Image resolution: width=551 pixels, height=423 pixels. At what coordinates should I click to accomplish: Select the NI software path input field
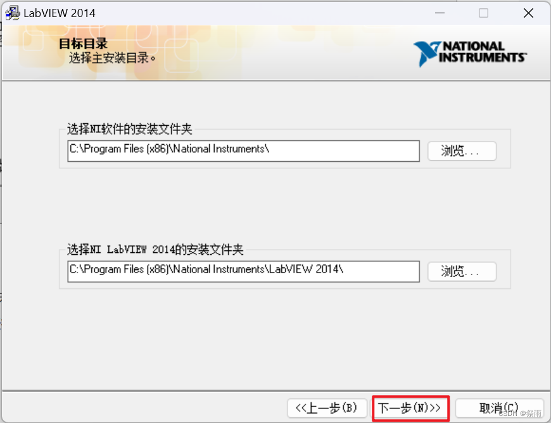click(243, 150)
